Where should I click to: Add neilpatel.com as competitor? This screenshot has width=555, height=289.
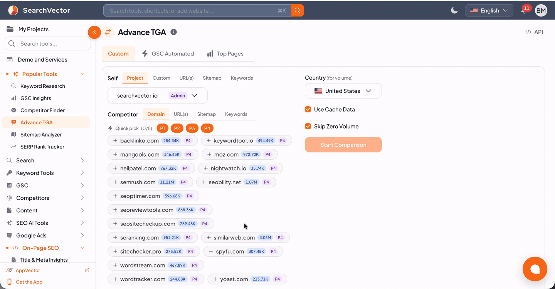151,168
